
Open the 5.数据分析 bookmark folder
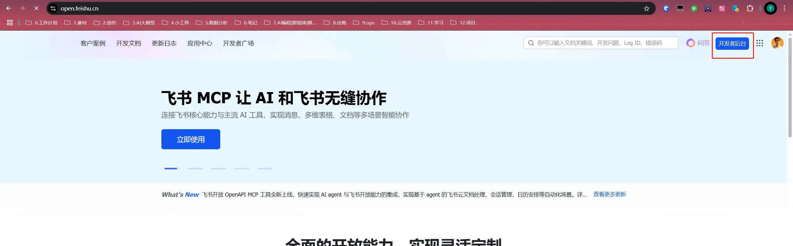coord(212,23)
